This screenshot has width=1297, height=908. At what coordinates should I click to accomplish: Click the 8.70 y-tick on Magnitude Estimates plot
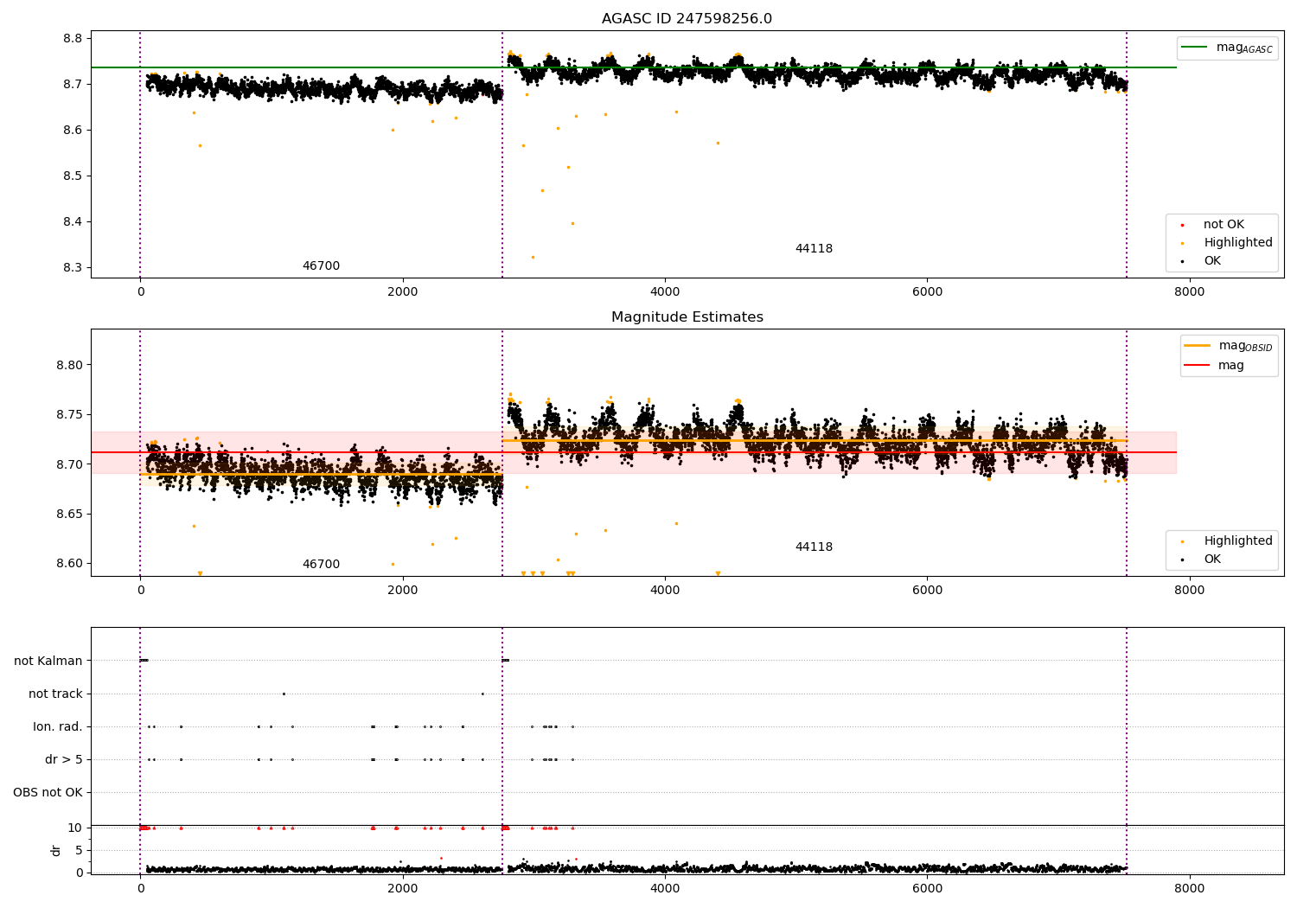[69, 464]
